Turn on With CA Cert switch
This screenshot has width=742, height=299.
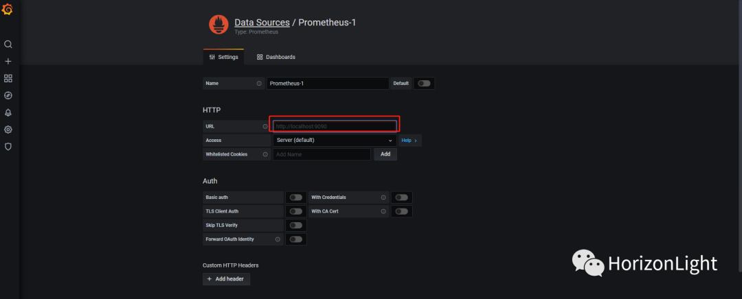point(401,211)
